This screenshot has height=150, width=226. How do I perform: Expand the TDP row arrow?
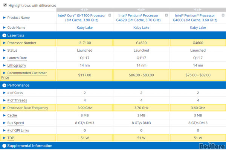(4, 138)
